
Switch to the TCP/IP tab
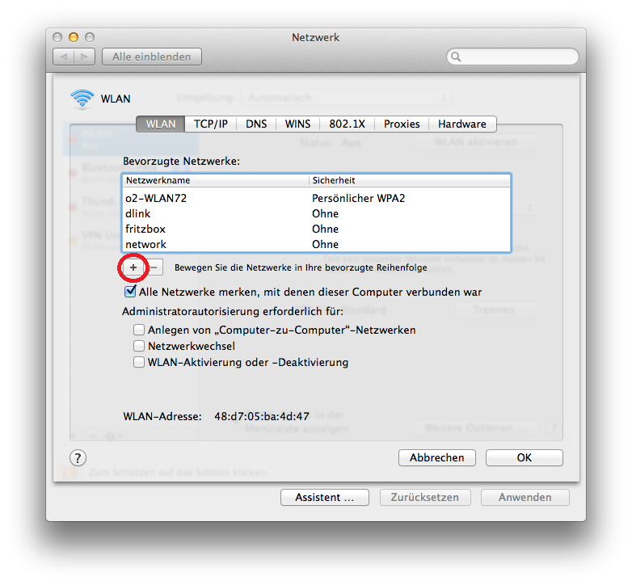(210, 124)
